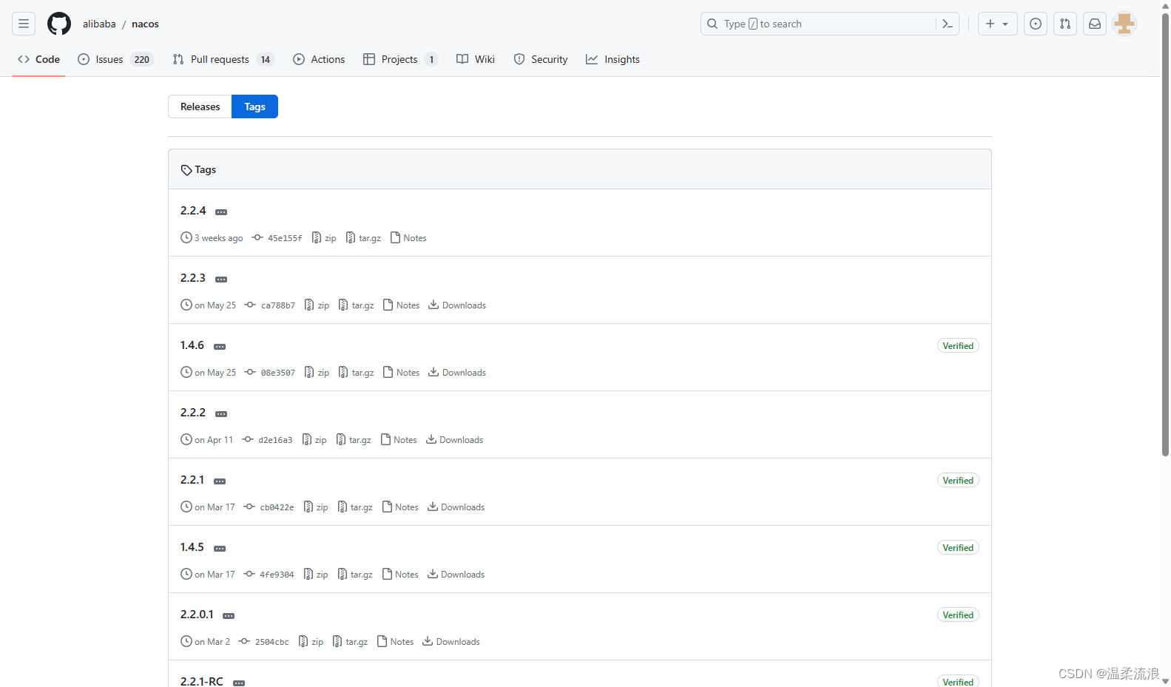Show Verified signature for tag 1.4.5
Screen dimensions: 1171x687
[x=958, y=547]
